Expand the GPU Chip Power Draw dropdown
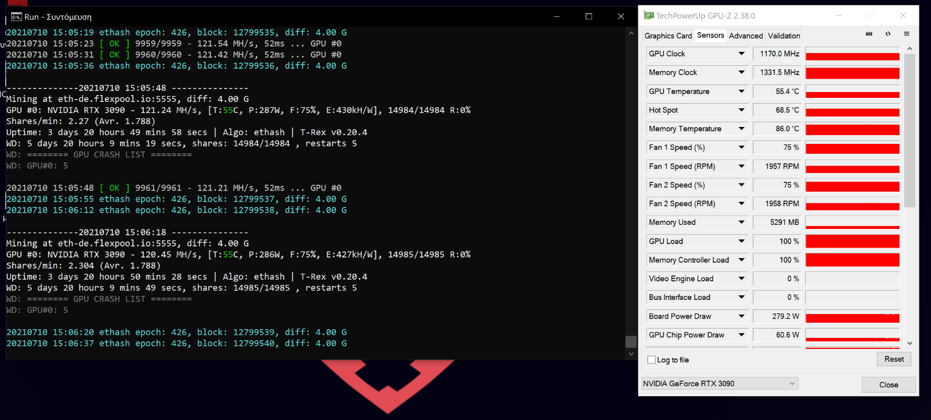This screenshot has height=420, width=931. tap(741, 335)
